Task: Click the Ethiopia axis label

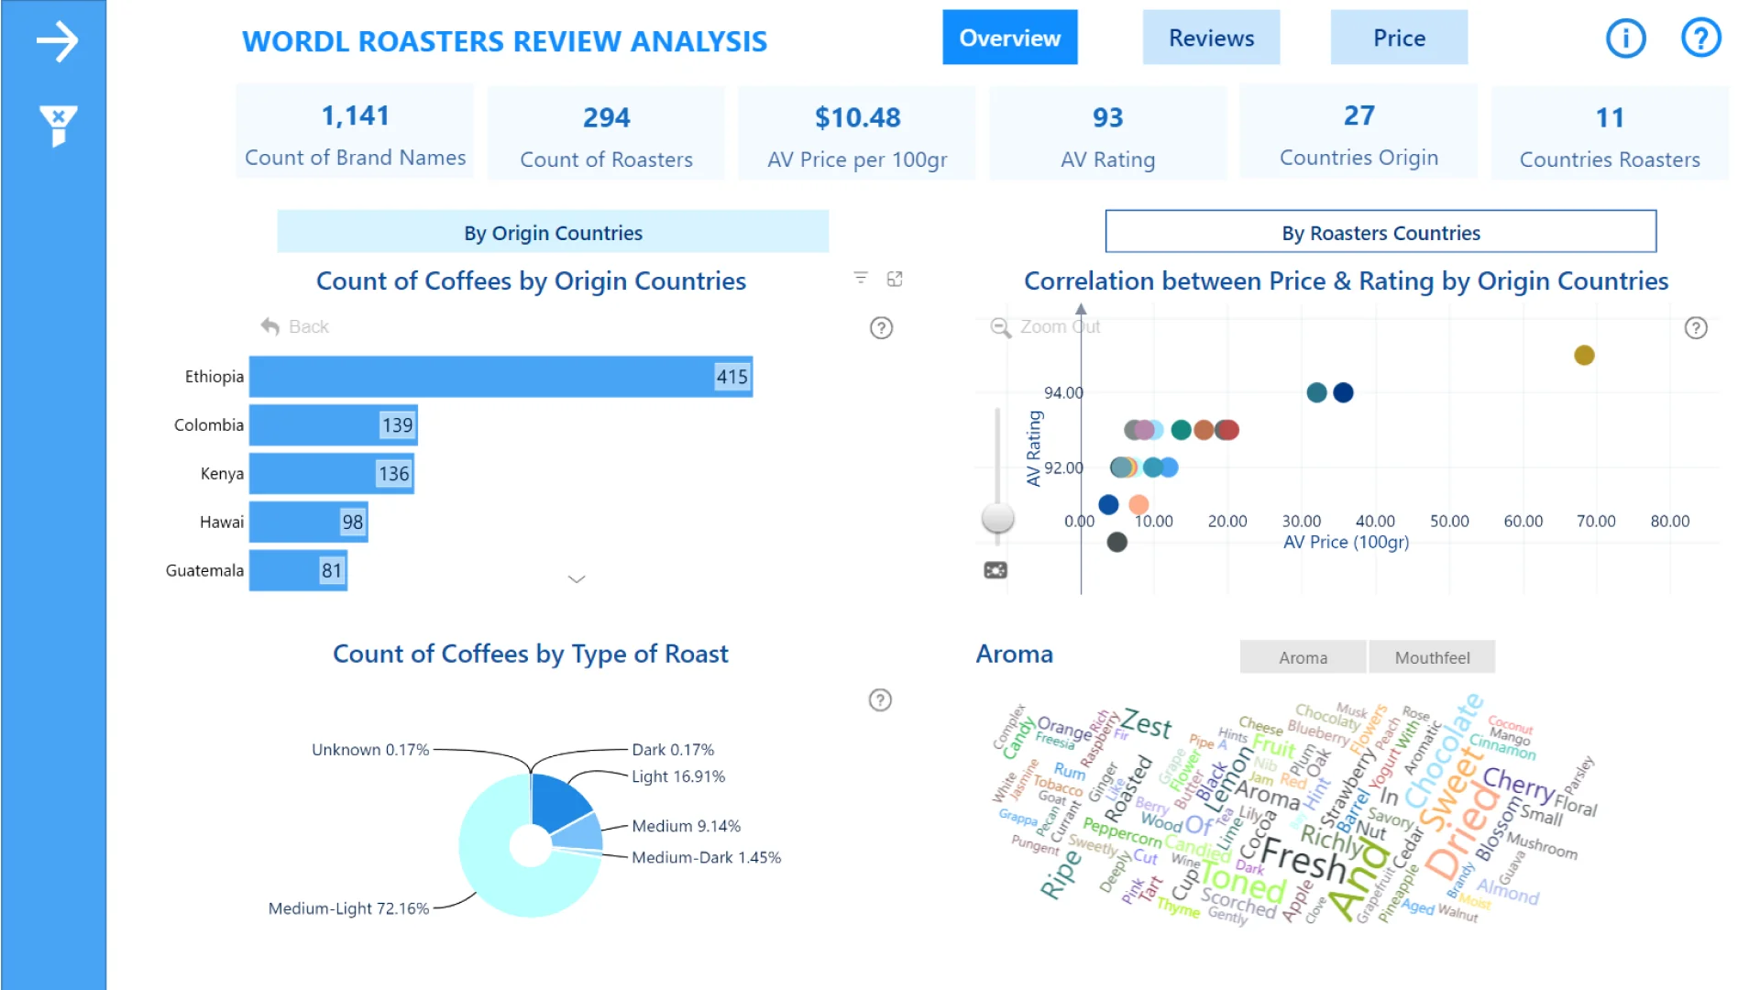Action: [214, 377]
